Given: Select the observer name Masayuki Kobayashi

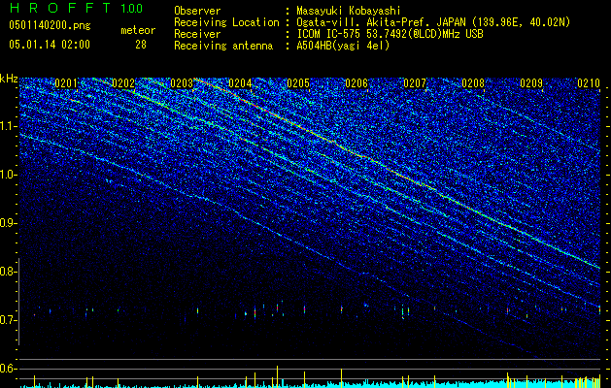Looking at the screenshot, I should coord(349,11).
